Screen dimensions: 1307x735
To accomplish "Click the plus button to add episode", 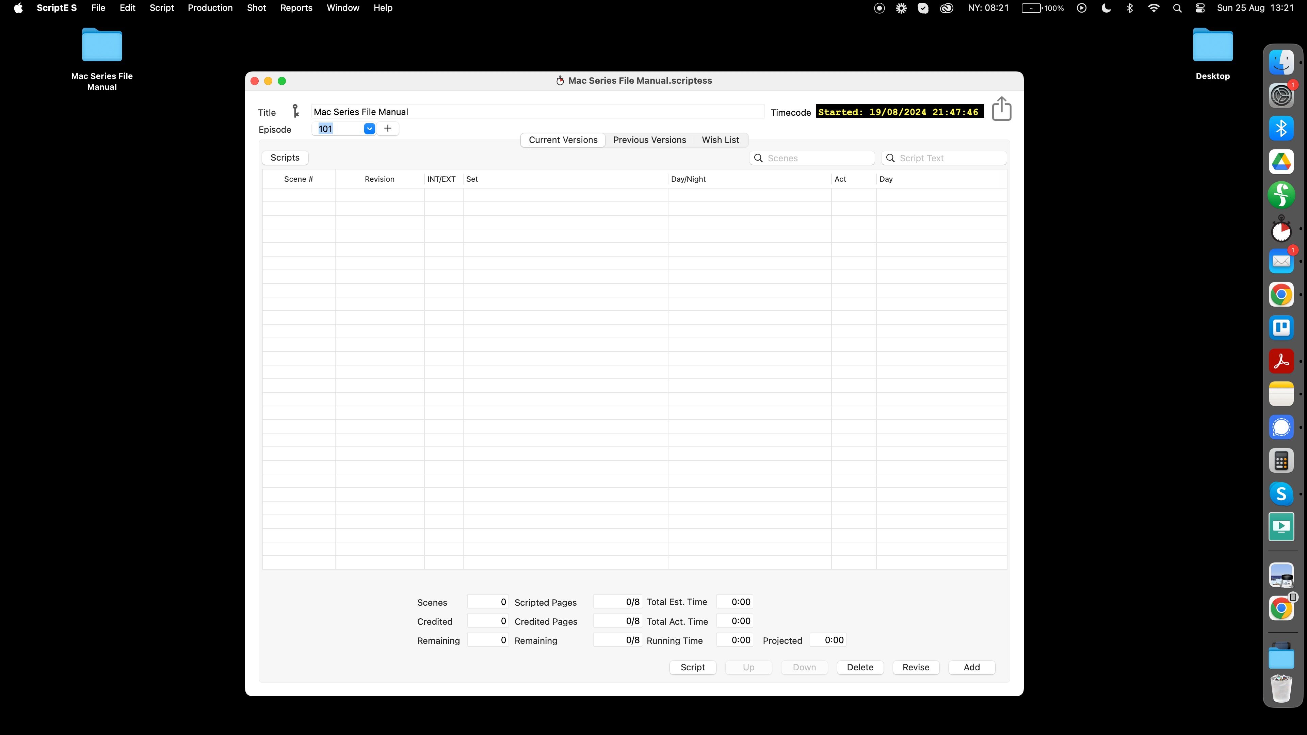I will [388, 129].
